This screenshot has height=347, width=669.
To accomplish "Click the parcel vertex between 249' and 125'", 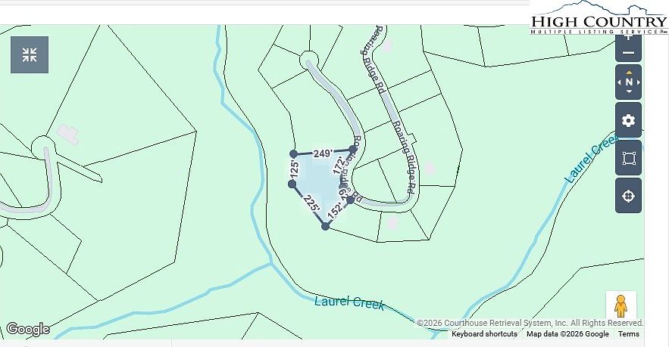I will [x=293, y=153].
